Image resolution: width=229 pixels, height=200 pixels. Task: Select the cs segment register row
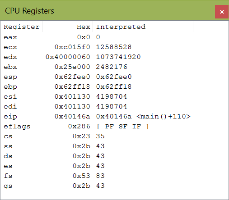pos(114,136)
